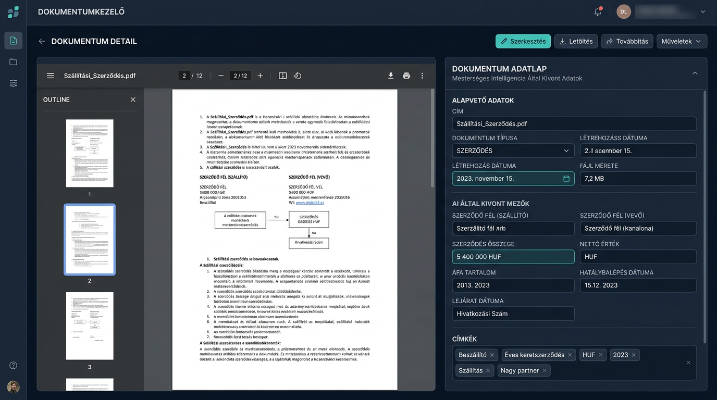Select page 1 thumbnail

(x=90, y=153)
